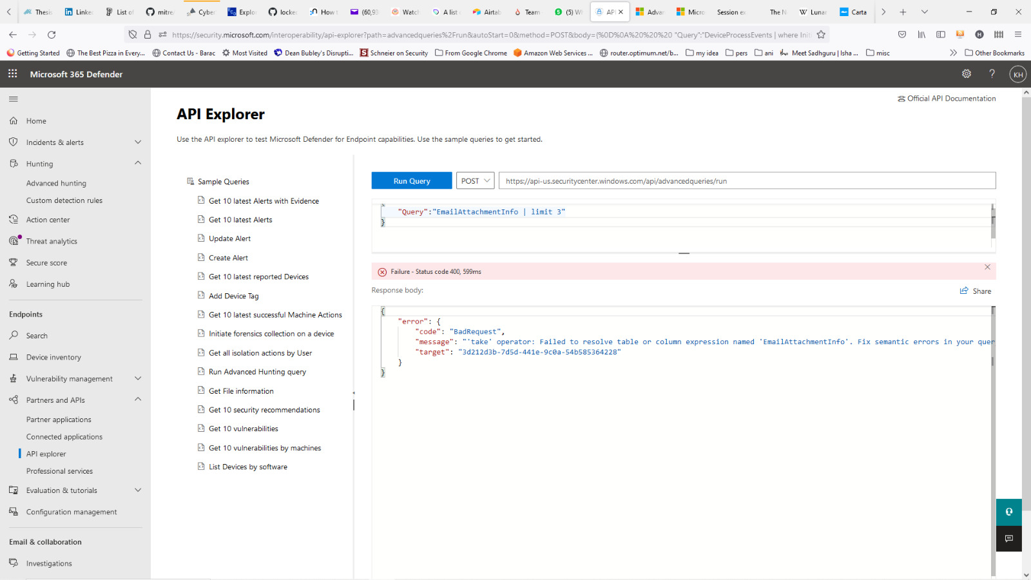This screenshot has height=580, width=1031.
Task: Click the Secure score trophy icon
Action: tap(14, 262)
